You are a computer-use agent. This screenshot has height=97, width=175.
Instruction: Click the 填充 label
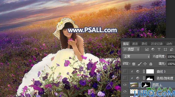(x=162, y=64)
